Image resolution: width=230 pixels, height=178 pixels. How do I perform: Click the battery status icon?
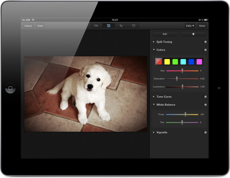(x=206, y=20)
